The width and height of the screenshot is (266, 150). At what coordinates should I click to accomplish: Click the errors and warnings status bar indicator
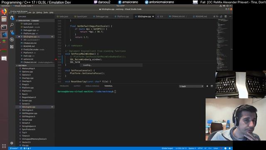[27, 148]
